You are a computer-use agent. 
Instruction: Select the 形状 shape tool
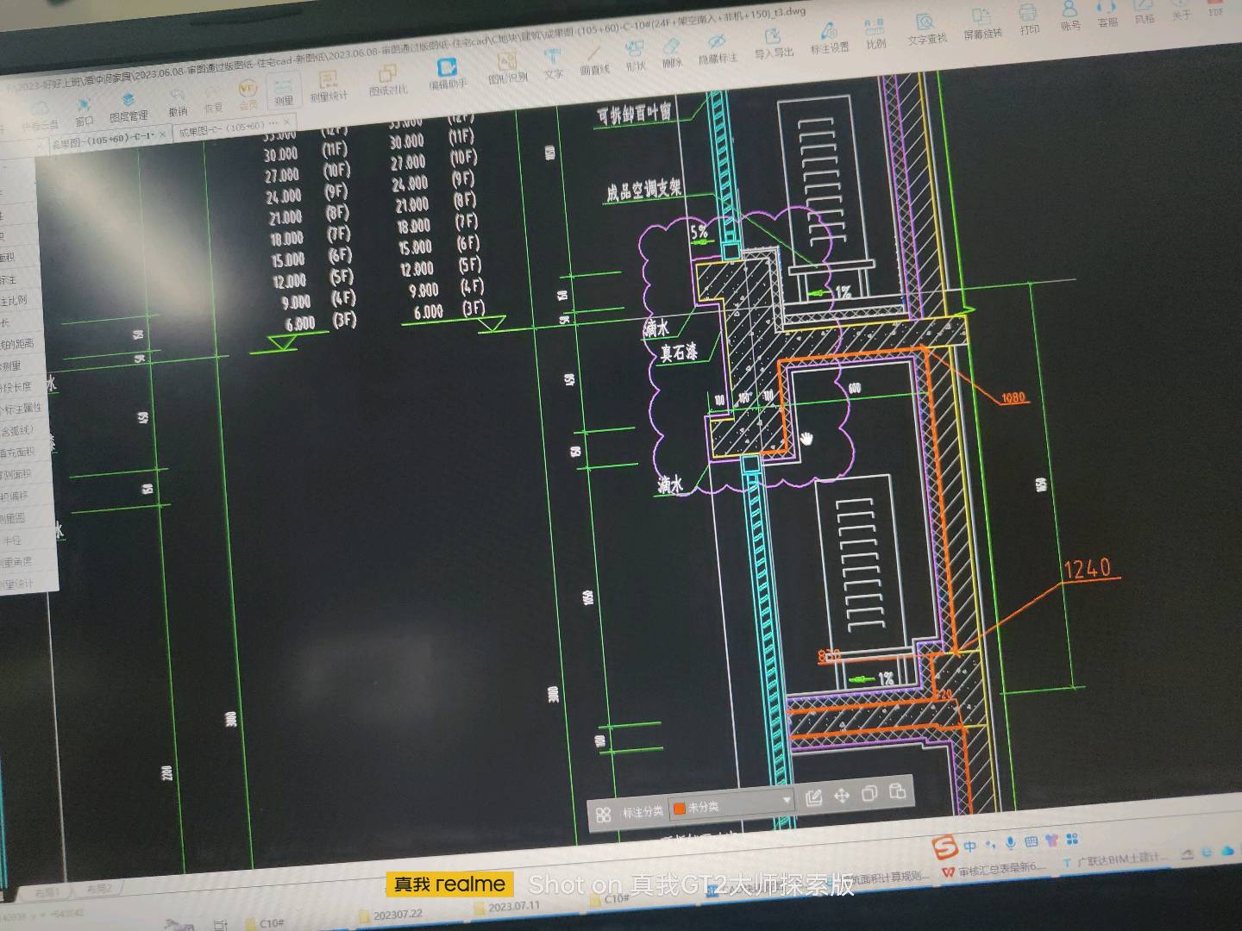pos(635,56)
